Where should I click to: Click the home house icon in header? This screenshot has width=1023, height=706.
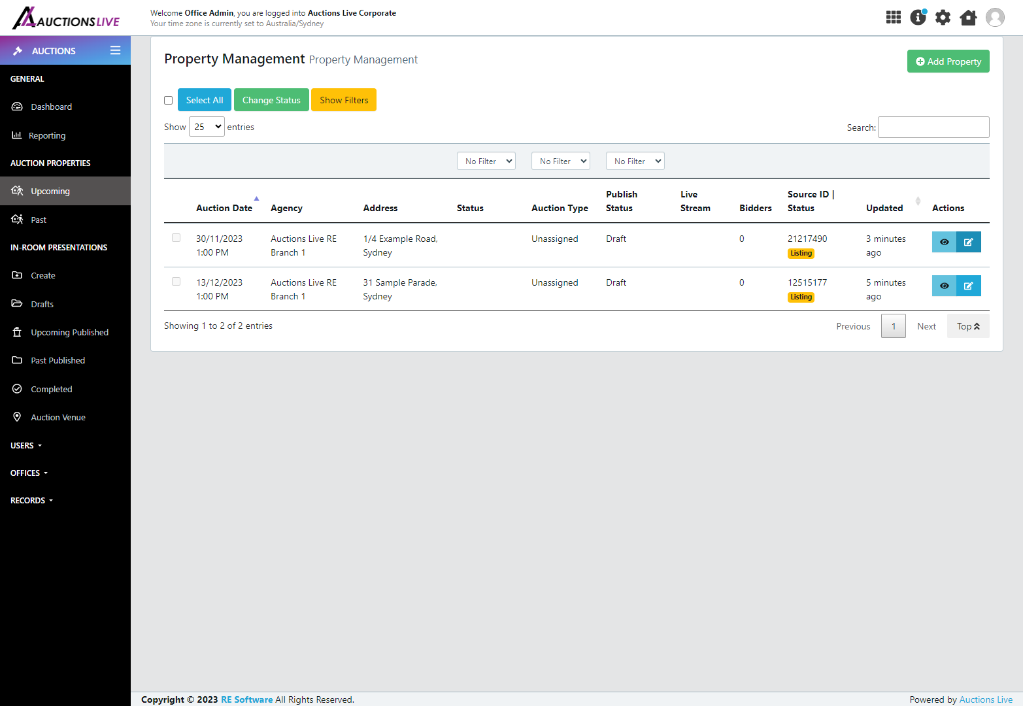coord(968,18)
